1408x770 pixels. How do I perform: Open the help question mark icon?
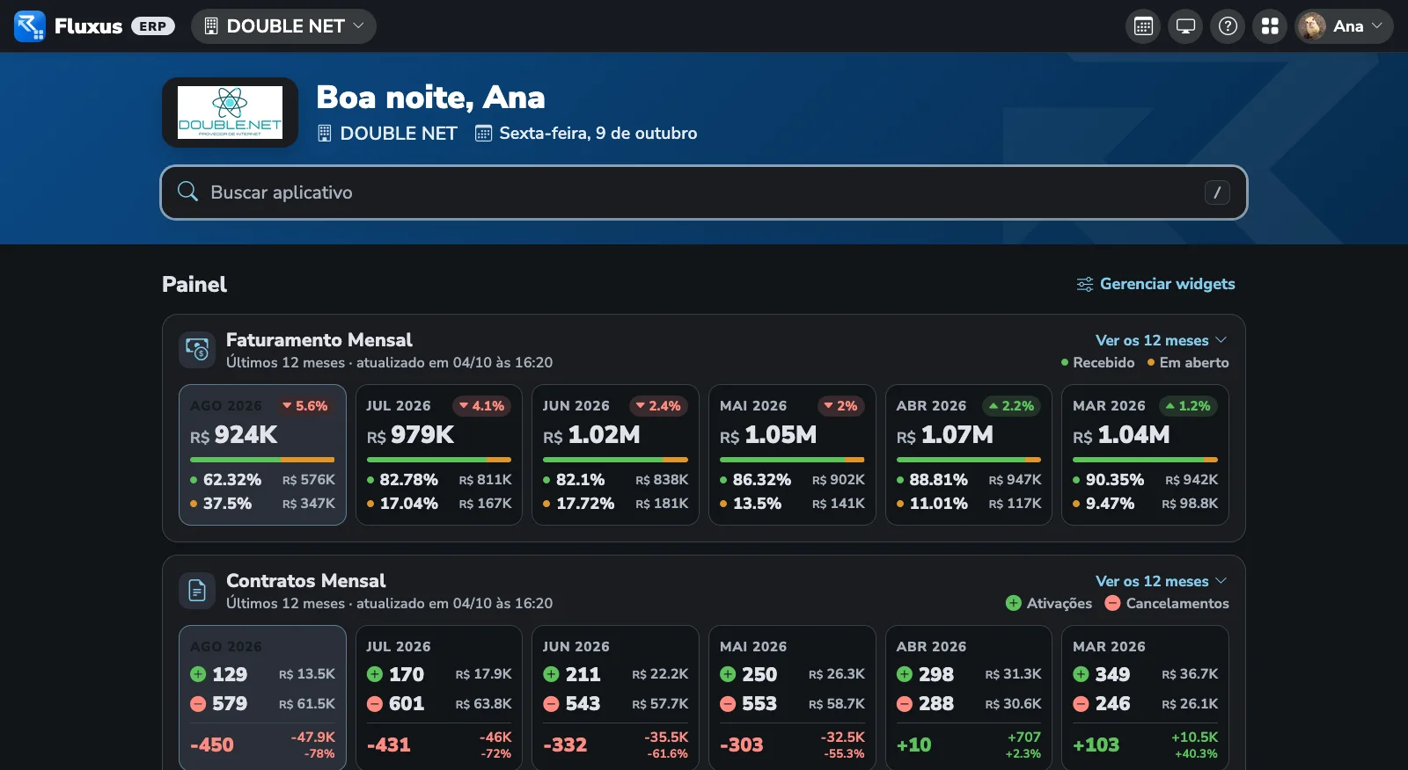coord(1228,26)
